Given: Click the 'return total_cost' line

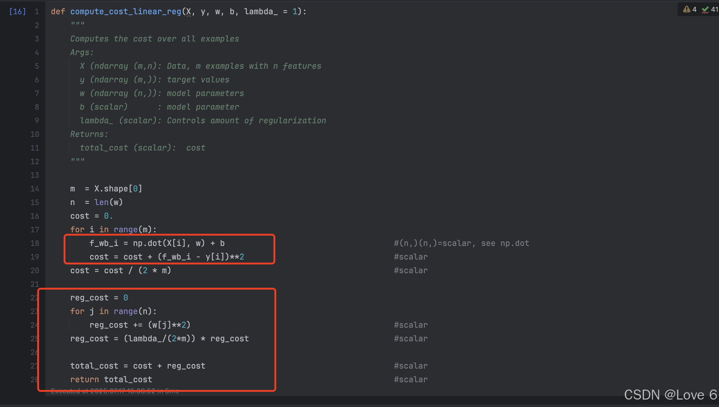Looking at the screenshot, I should coord(111,380).
